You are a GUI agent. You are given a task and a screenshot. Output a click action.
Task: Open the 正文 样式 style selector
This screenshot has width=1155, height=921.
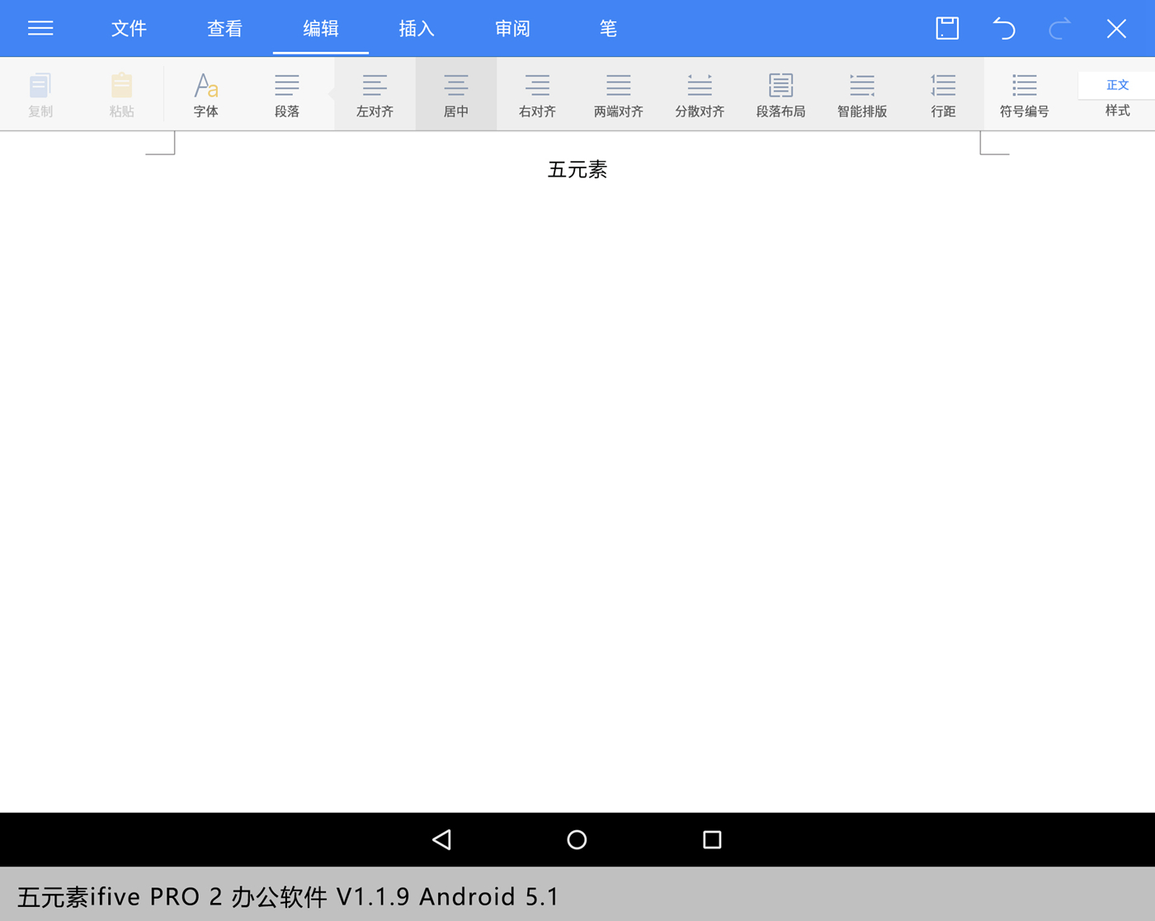[x=1118, y=93]
